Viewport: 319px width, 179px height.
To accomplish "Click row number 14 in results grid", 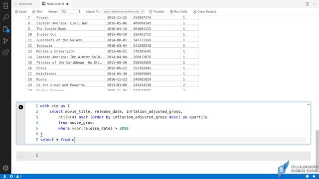I will pos(30,57).
